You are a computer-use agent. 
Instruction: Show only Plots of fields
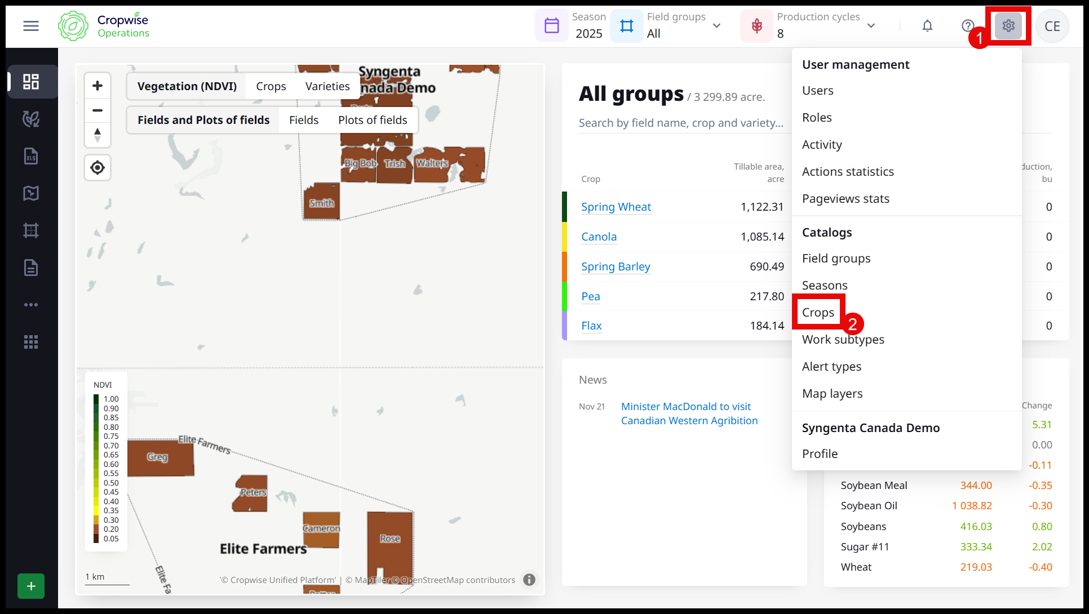[x=372, y=120]
